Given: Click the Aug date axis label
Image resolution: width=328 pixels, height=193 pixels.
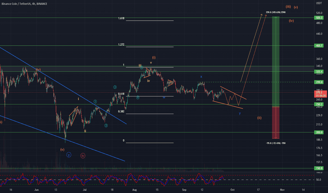Looking at the screenshot, I should tap(134, 190).
